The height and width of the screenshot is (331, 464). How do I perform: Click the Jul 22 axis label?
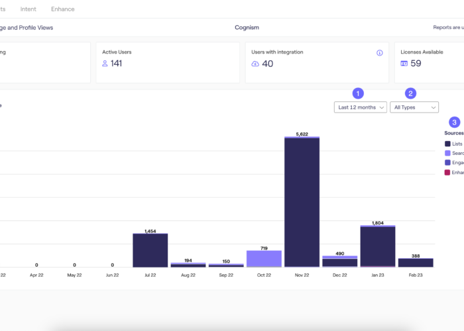(x=150, y=275)
